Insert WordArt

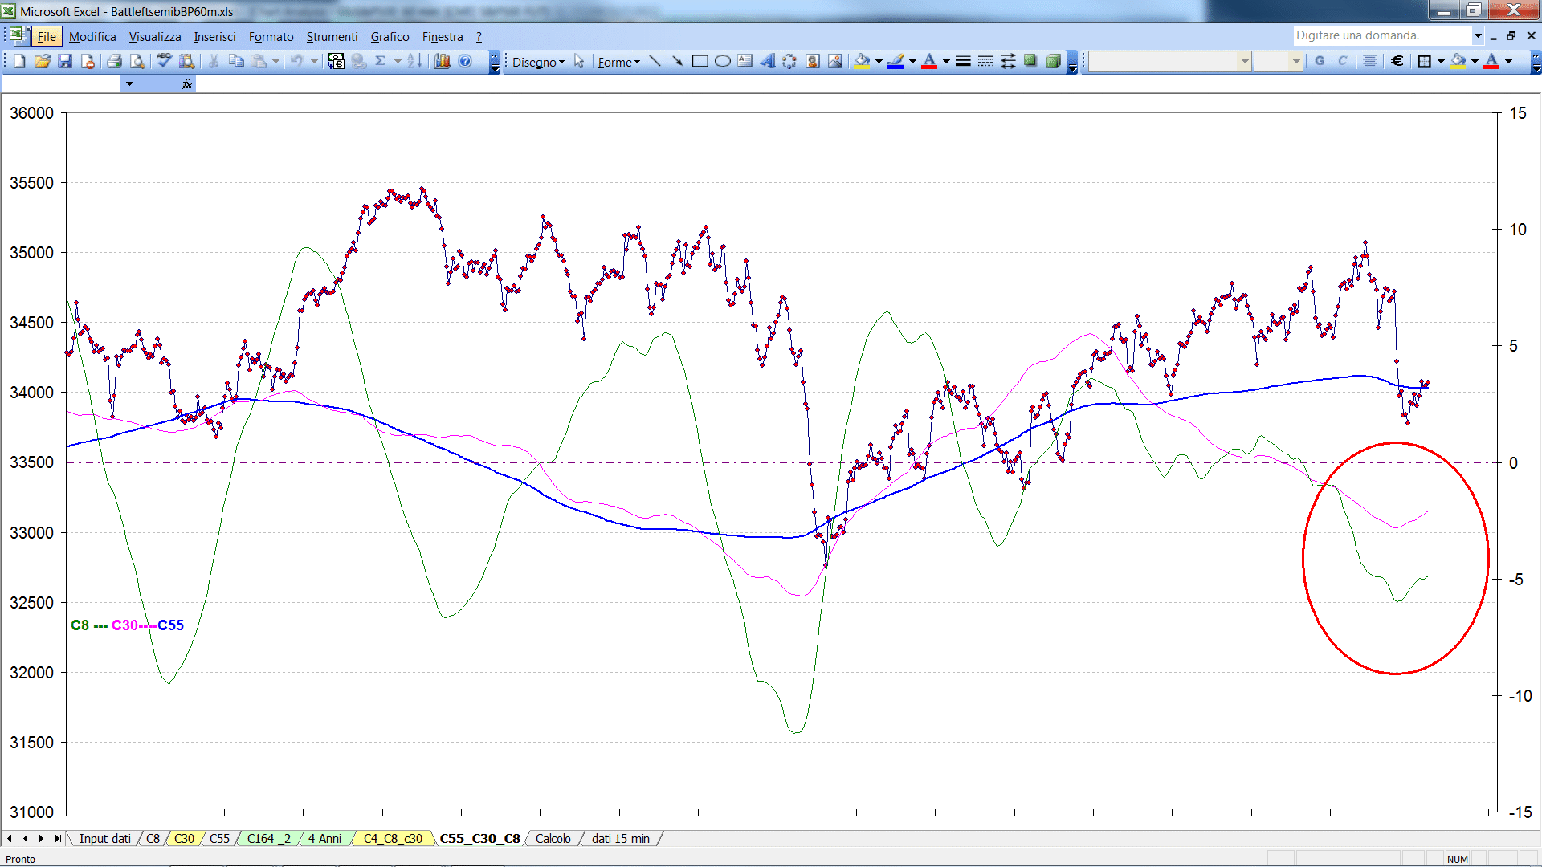[767, 61]
